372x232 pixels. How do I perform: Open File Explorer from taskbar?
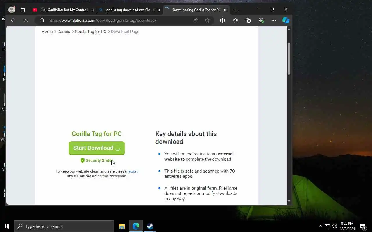point(122,226)
